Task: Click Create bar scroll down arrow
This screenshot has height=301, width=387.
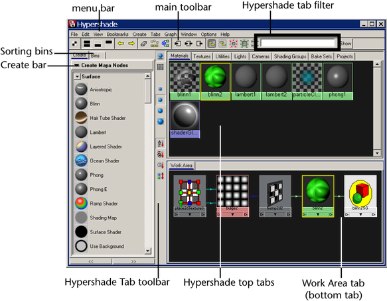Action: coord(147,251)
